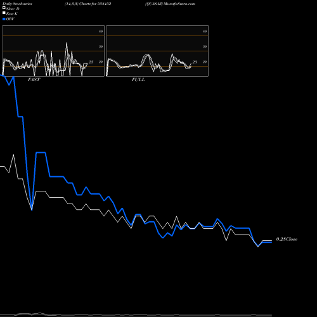The image size is (317, 317).
Task: Click the '0.28 Close' price label
Action: pos(287,239)
